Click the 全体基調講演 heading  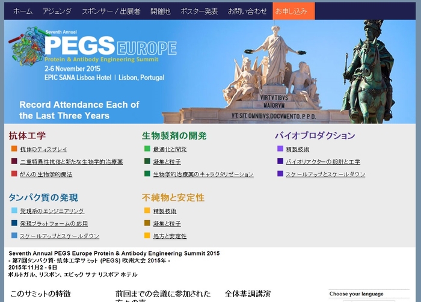[x=248, y=294]
